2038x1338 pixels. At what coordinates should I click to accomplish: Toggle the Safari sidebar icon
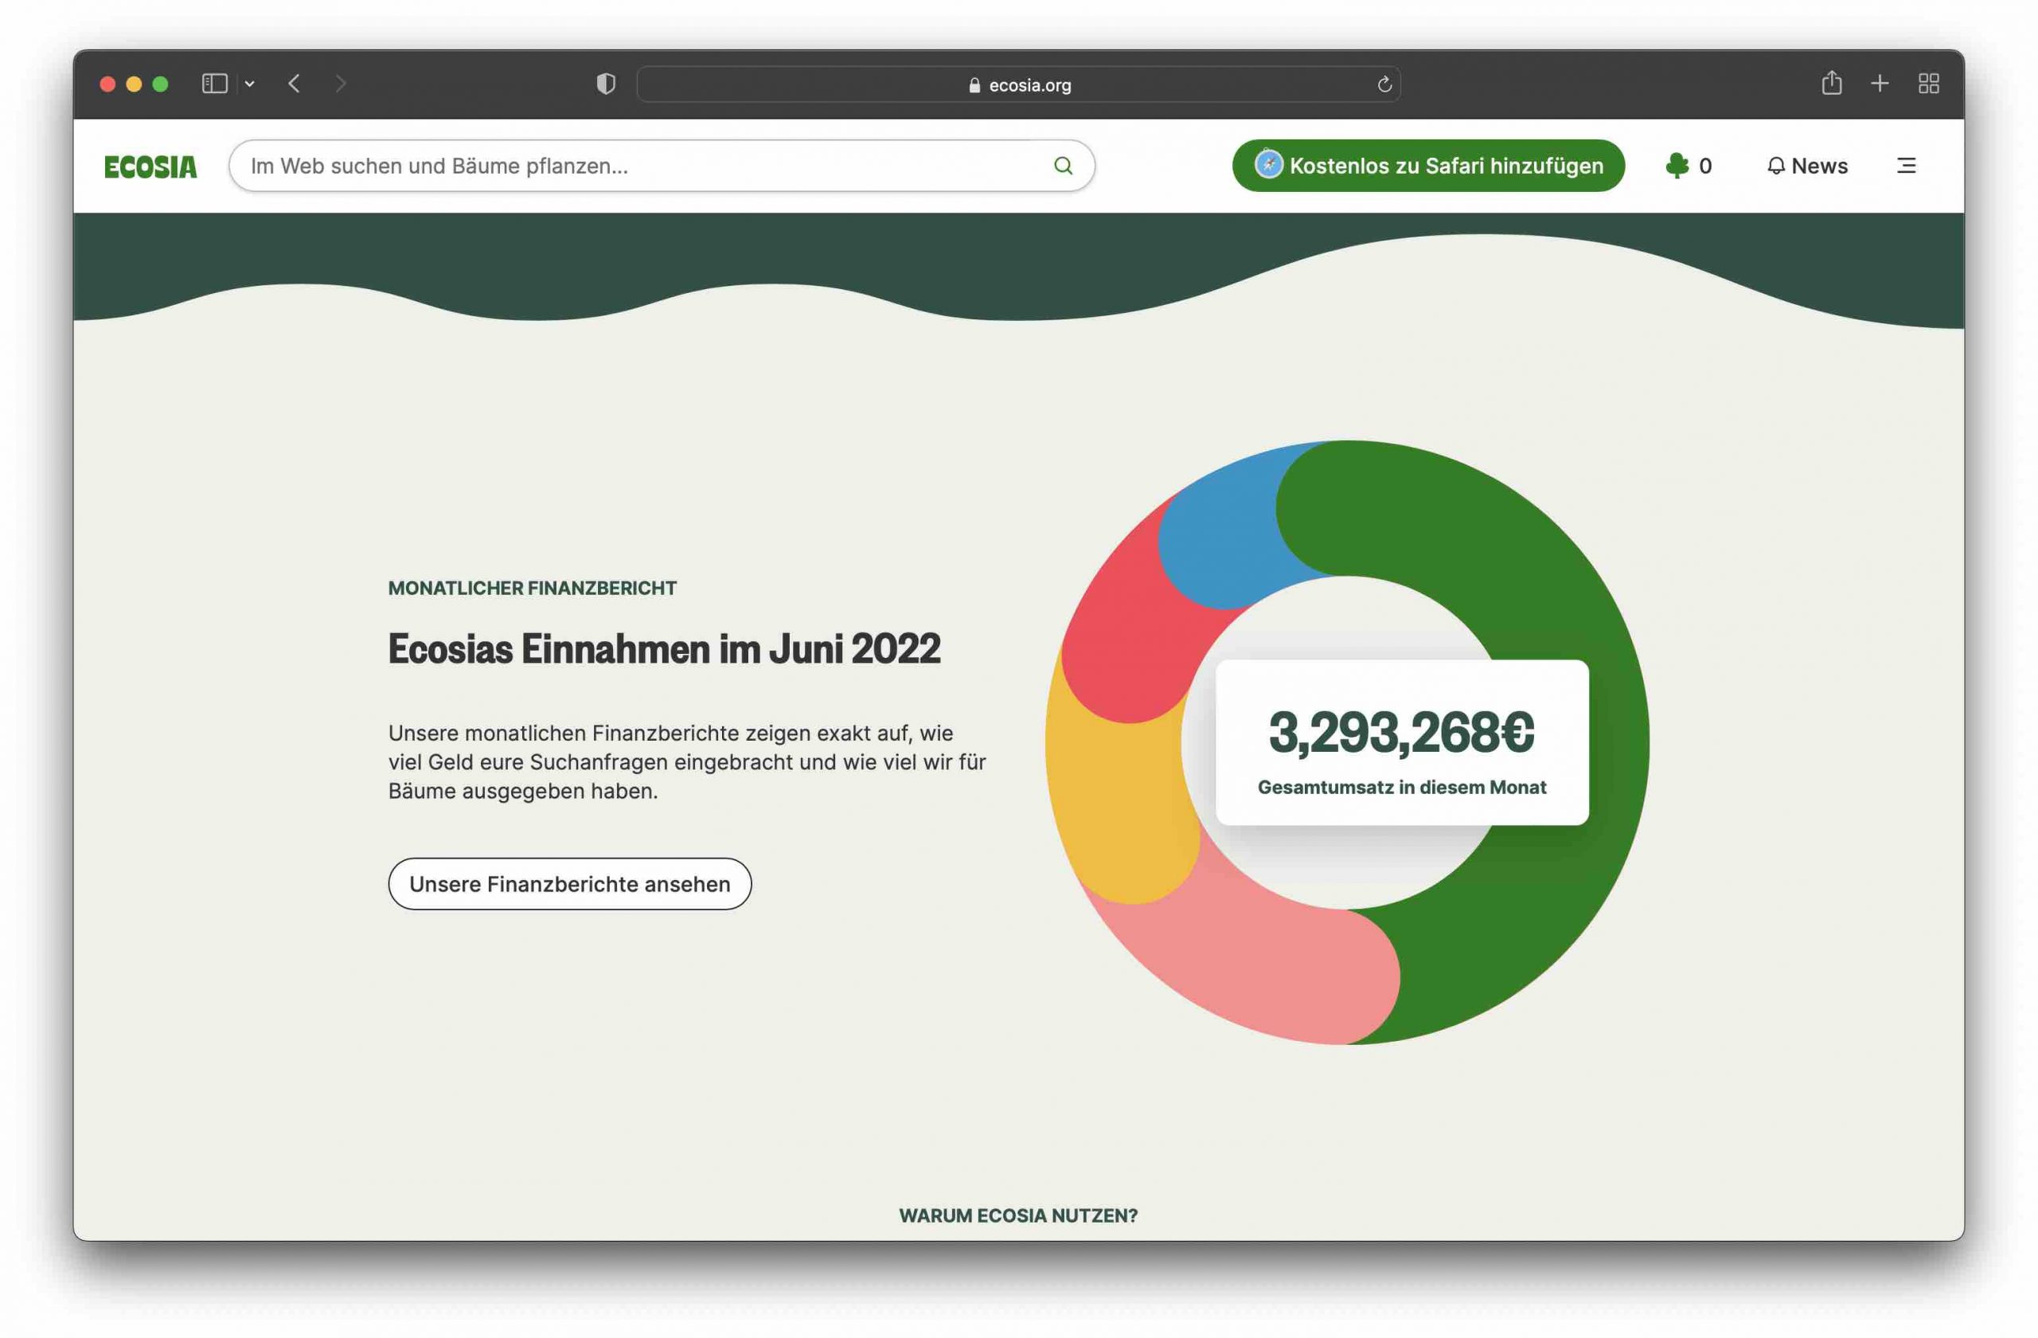click(x=214, y=84)
